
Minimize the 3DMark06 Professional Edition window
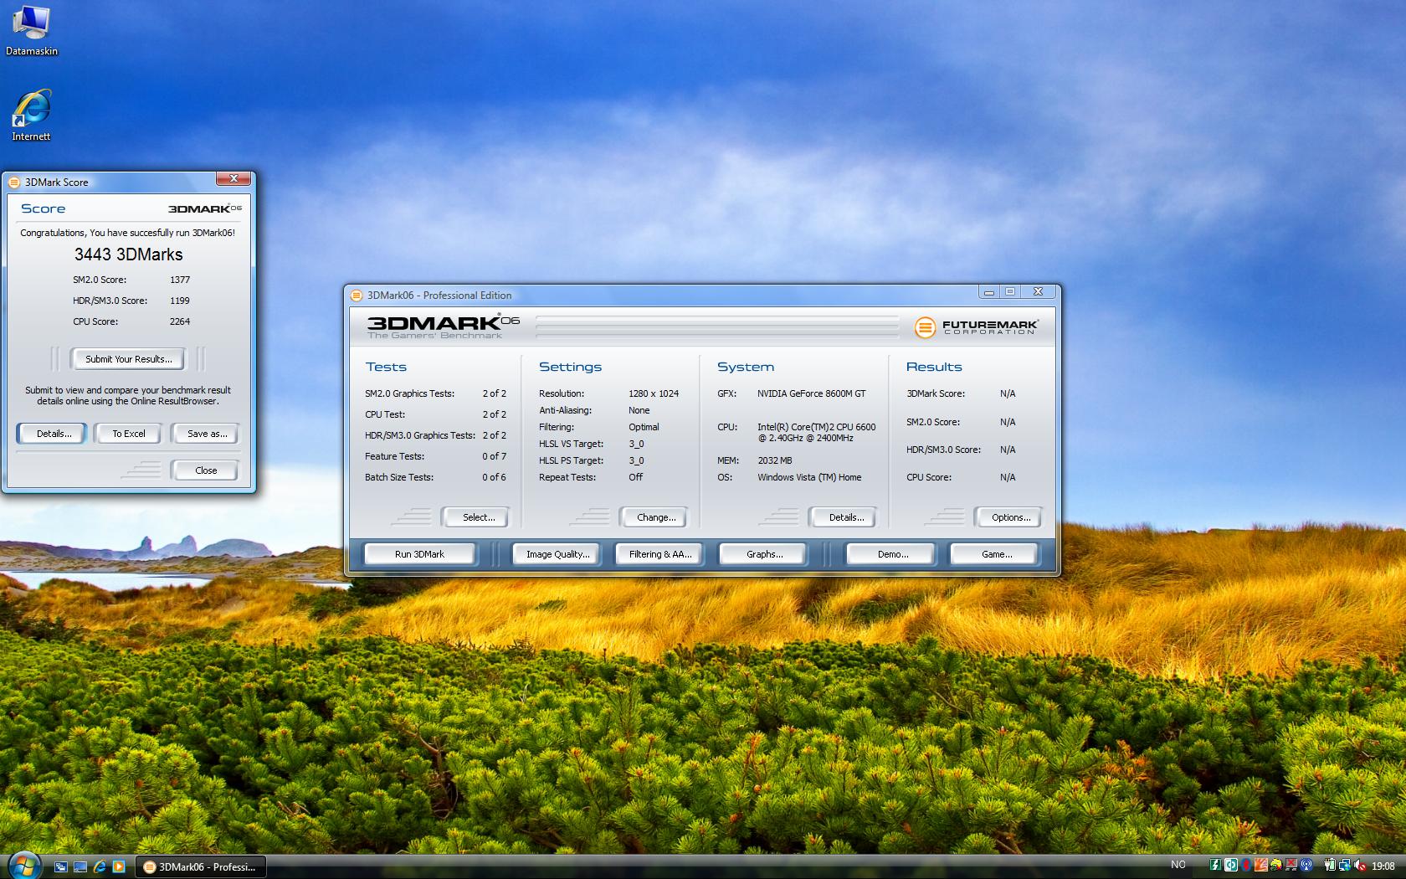(988, 291)
